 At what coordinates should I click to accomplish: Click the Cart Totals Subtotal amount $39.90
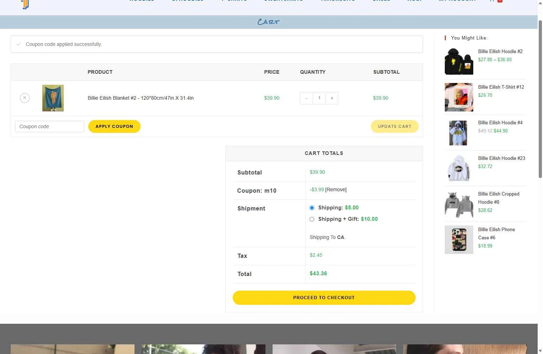(317, 172)
